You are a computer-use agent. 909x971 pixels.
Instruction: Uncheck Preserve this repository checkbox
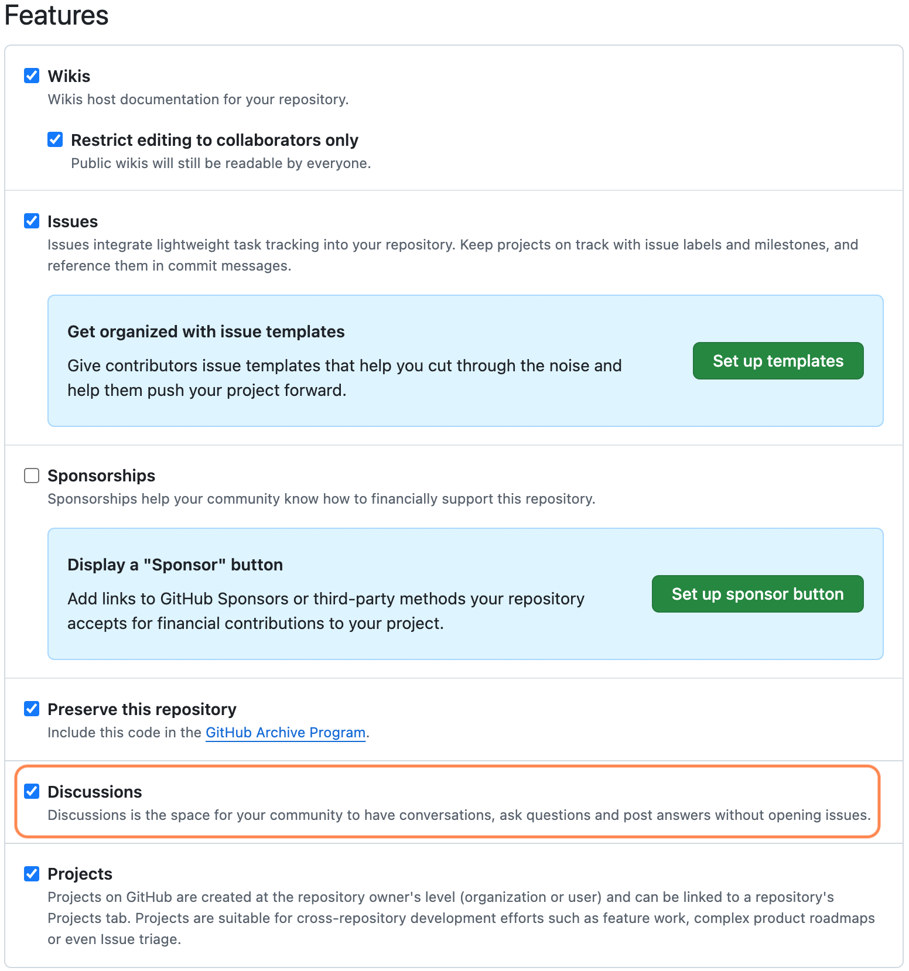point(32,709)
